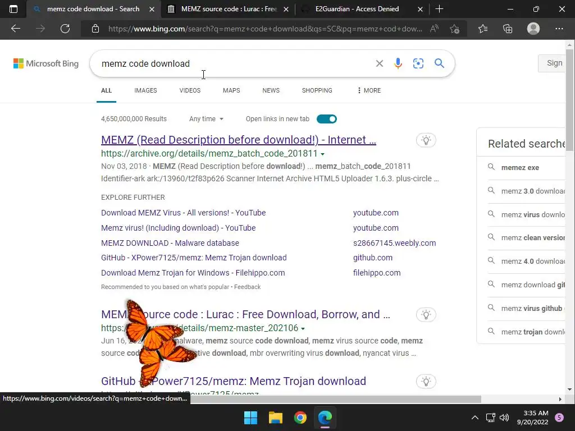Select the ALL results tab

[106, 90]
